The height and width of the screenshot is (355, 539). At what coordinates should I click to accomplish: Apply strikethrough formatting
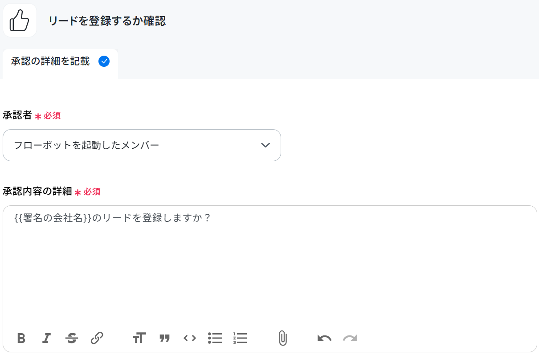(71, 339)
